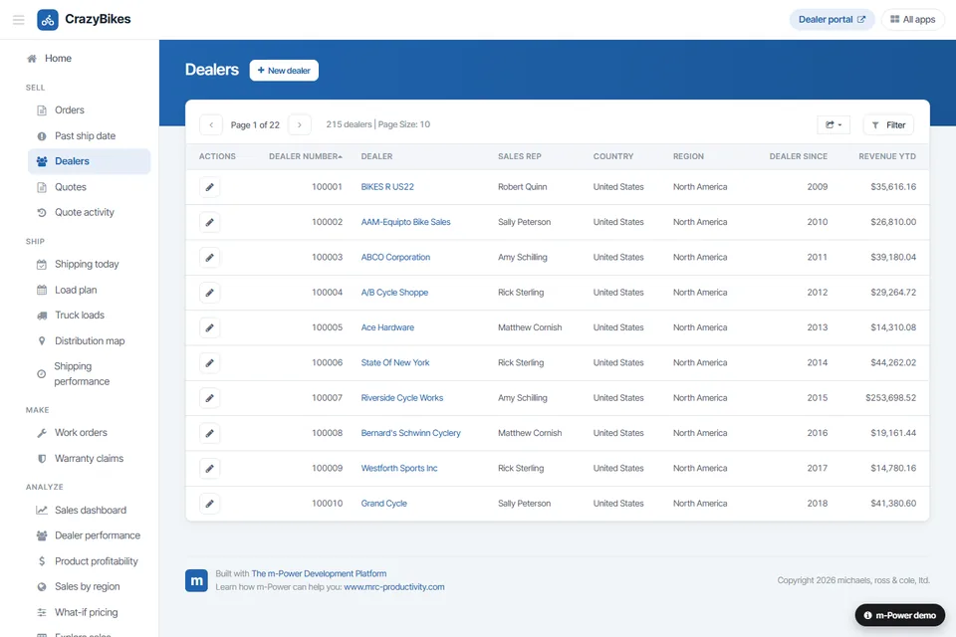Image resolution: width=956 pixels, height=637 pixels.
Task: Click the What-if pricing sliders icon
Action: point(42,613)
